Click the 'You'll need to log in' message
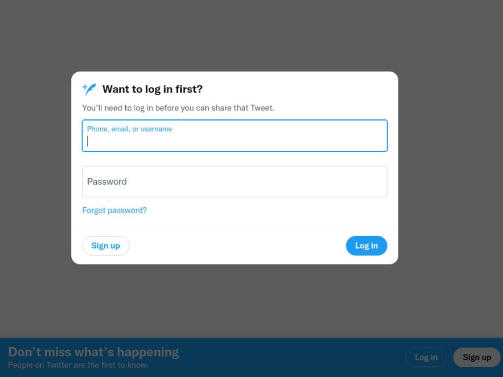Viewport: 503px width, 377px height. [178, 108]
